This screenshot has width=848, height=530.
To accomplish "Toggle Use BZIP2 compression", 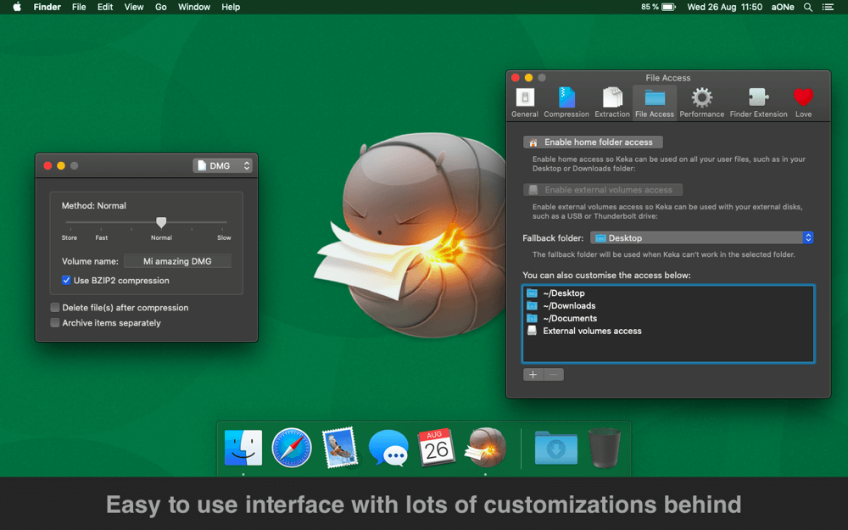I will [x=66, y=281].
